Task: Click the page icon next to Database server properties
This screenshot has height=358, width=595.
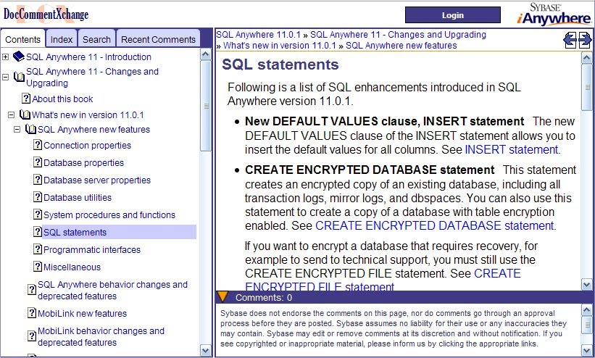Action: pos(38,180)
